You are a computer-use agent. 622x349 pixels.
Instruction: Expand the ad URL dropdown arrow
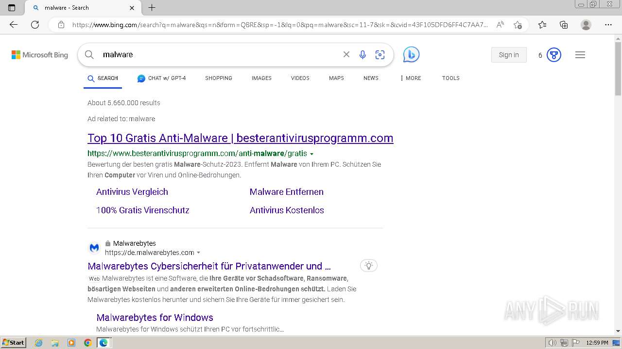point(311,154)
